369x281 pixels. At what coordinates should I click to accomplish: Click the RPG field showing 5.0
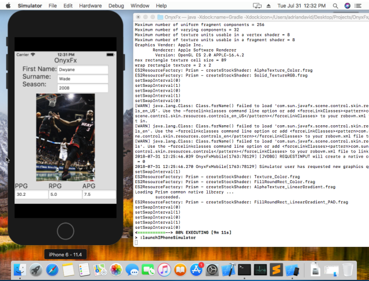click(66, 195)
